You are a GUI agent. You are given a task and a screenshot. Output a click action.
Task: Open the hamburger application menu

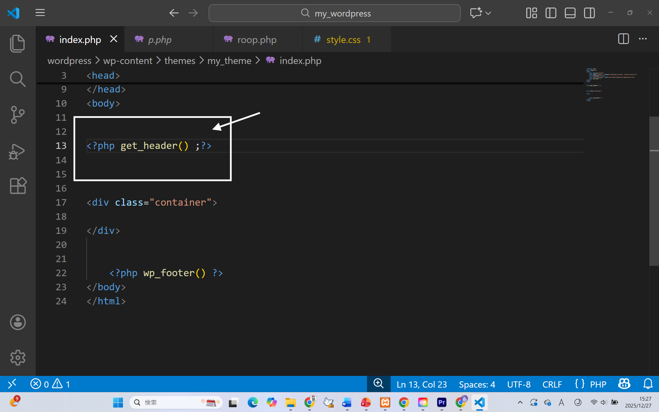pos(40,13)
